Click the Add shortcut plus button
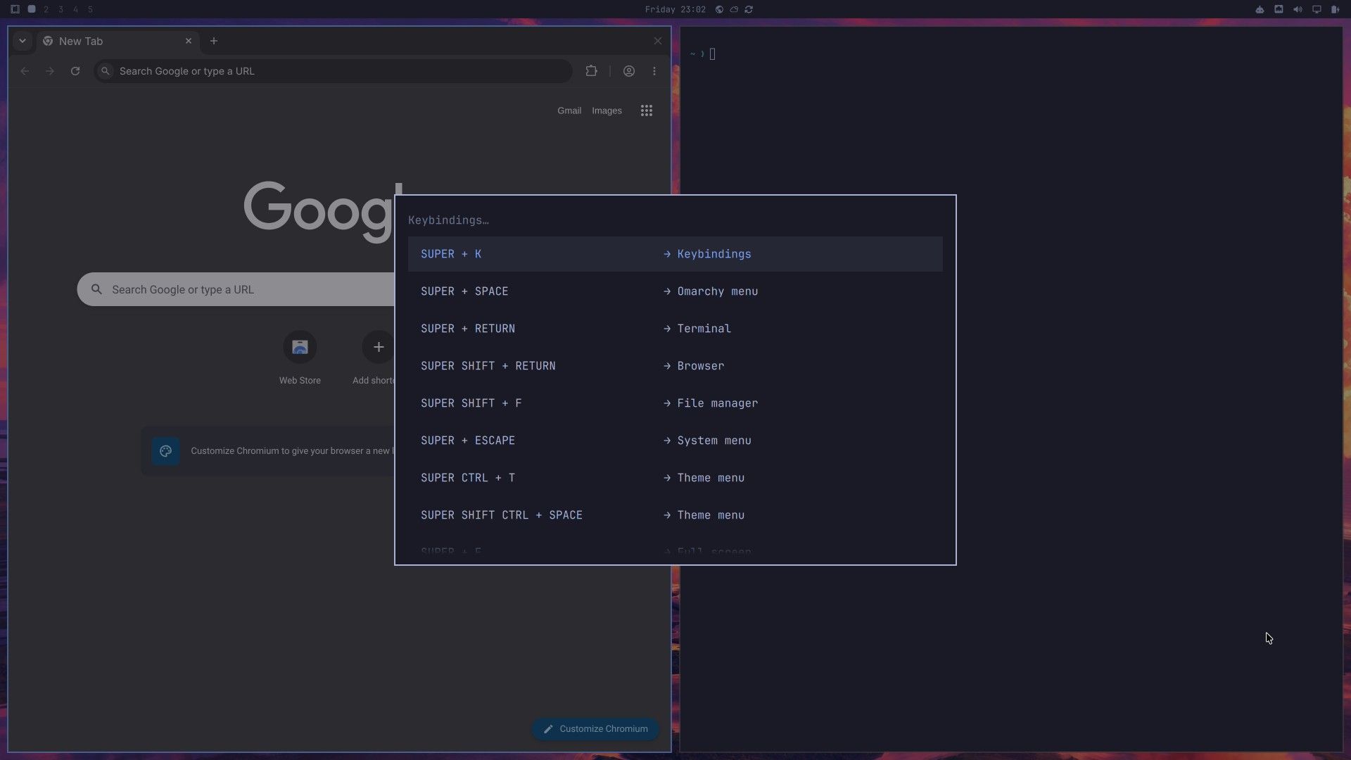 [x=378, y=347]
